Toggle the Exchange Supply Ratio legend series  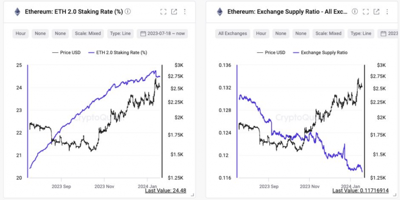coord(324,52)
